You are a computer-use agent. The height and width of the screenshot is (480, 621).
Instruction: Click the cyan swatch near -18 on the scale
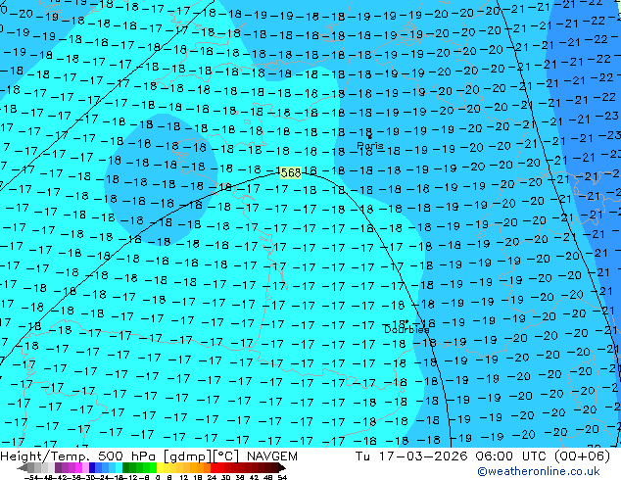pos(119,468)
